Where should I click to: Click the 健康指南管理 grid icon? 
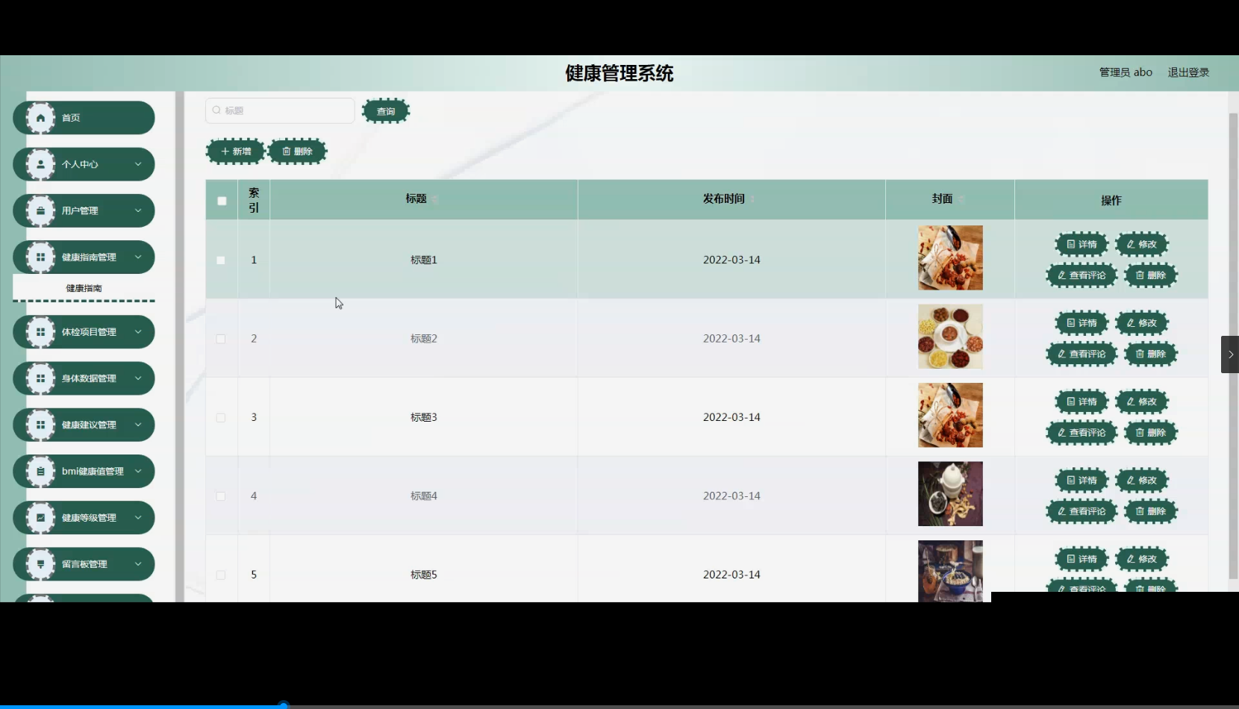click(41, 257)
